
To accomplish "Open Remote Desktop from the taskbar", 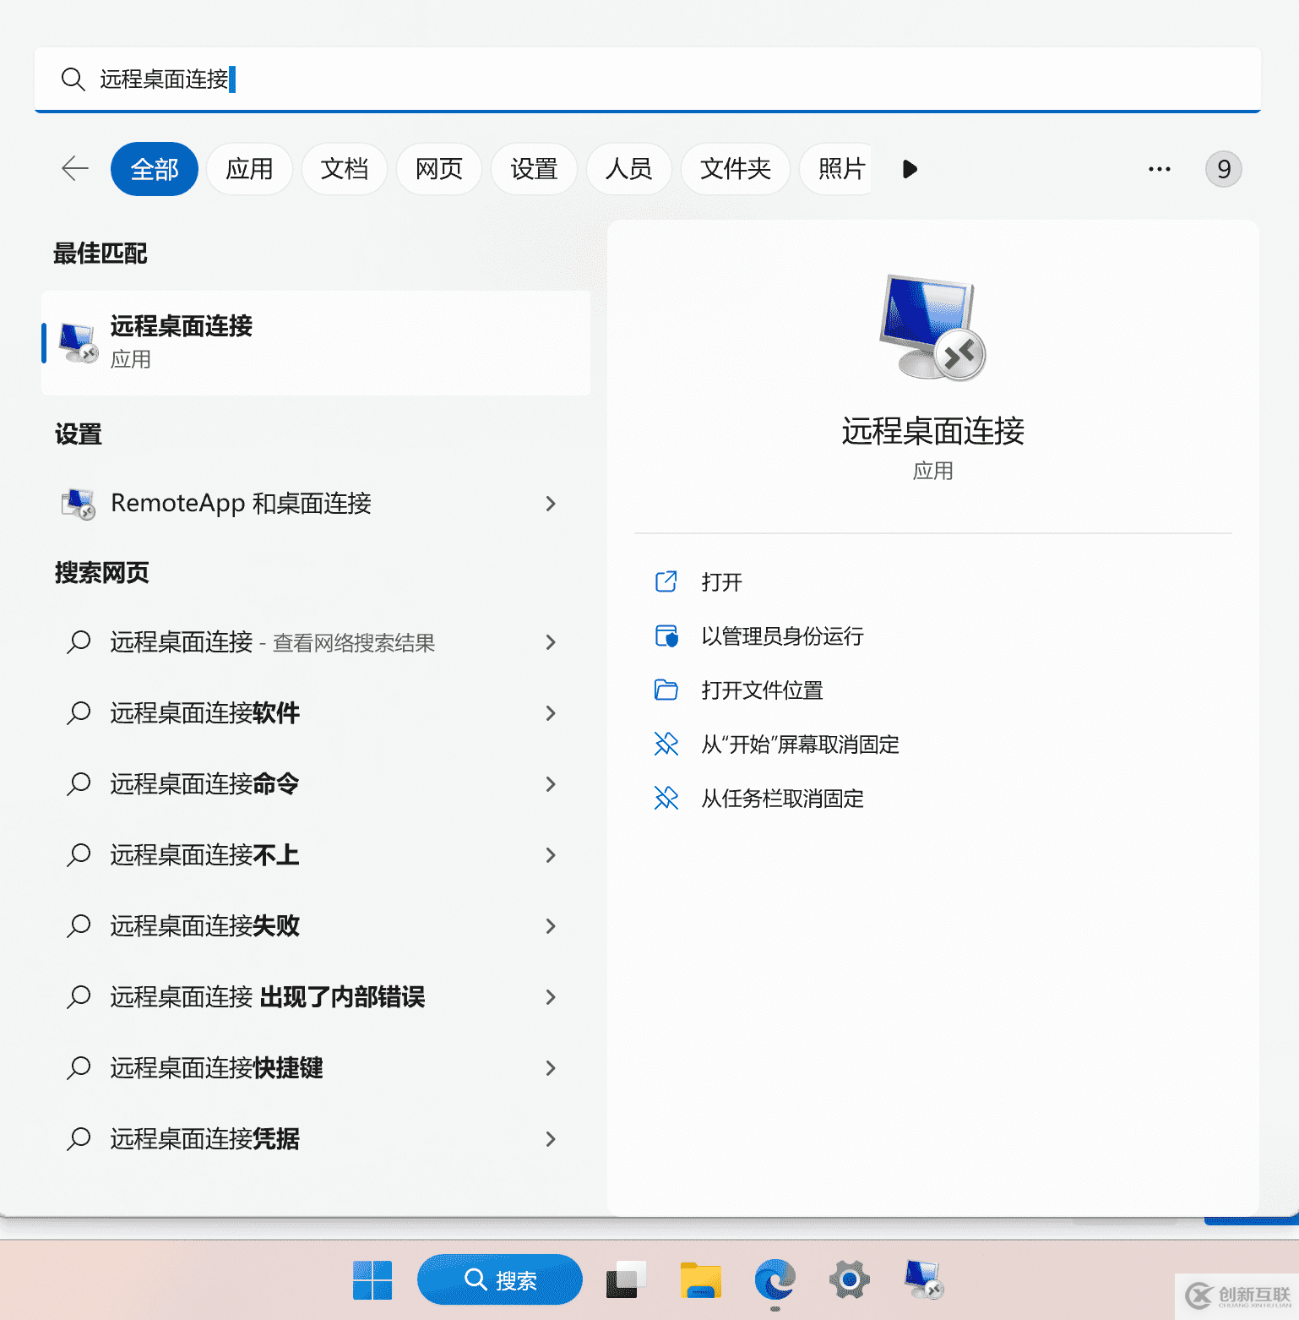I will [x=923, y=1279].
